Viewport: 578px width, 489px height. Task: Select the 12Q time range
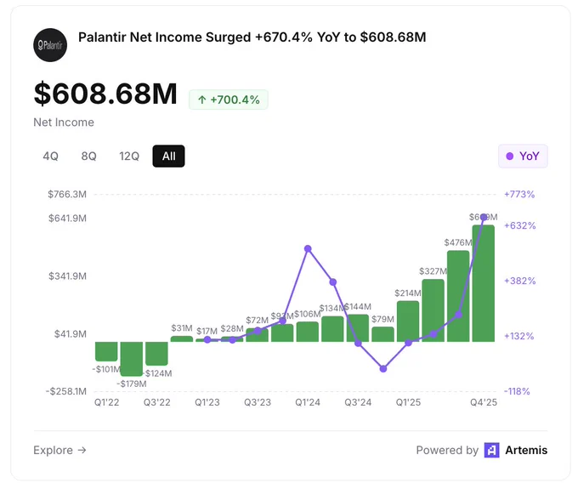pyautogui.click(x=129, y=156)
